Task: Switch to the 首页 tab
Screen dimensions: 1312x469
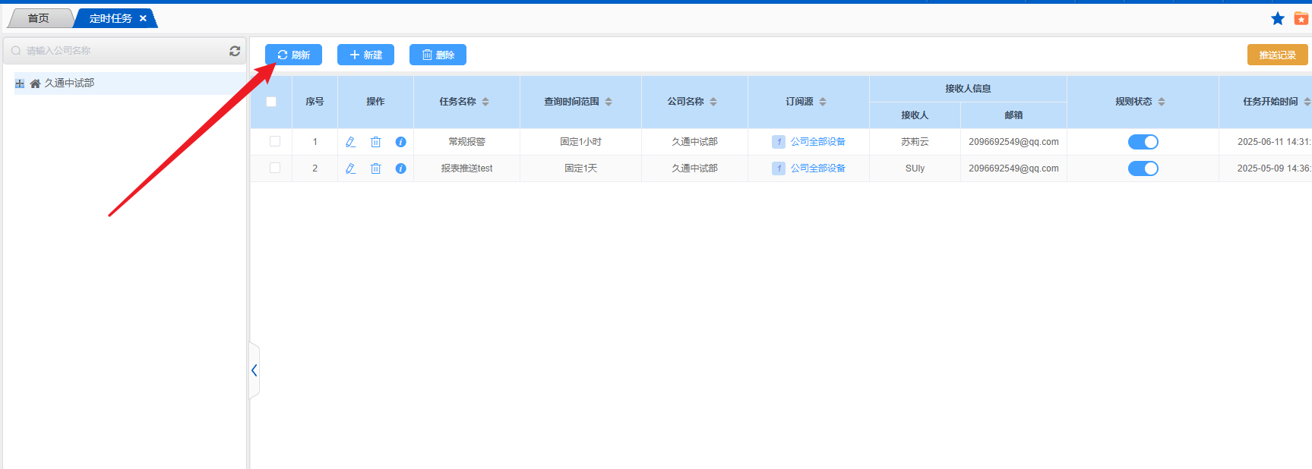Action: pos(38,18)
